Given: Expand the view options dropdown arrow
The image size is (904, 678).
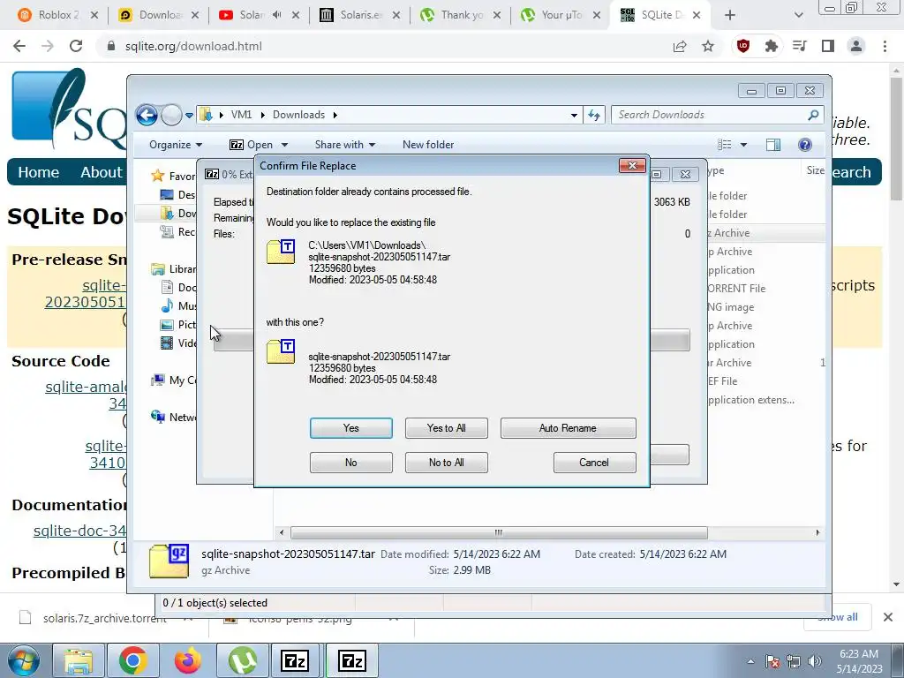Looking at the screenshot, I should coord(743,145).
